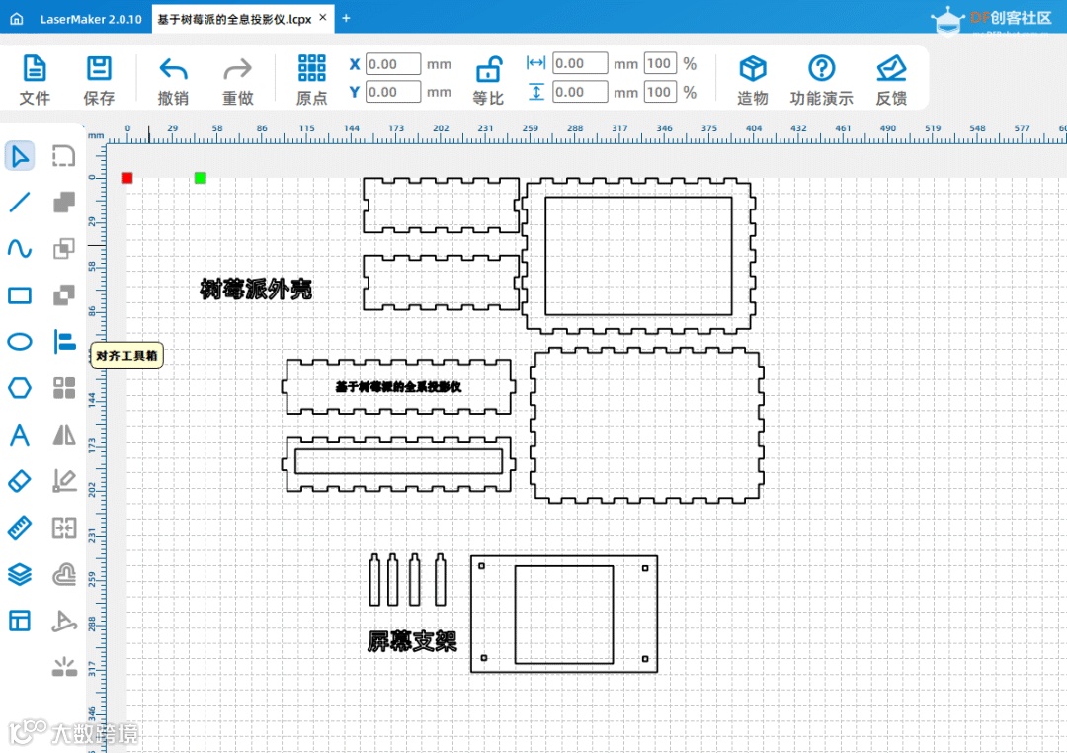This screenshot has height=753, width=1067.
Task: Select the arrow selection tool
Action: click(20, 156)
